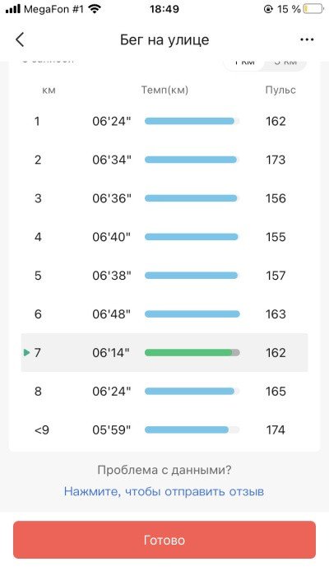Tap the pulse value 174 in last row
329x585 pixels.
(x=276, y=429)
